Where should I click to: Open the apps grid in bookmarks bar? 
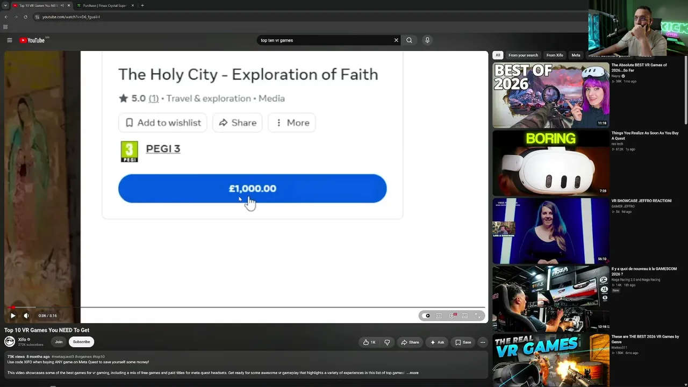[5, 27]
